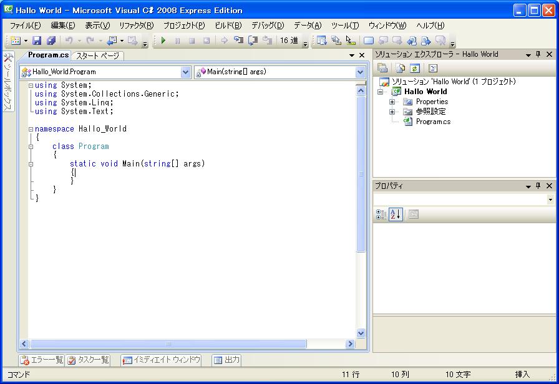Switch to the スタート ページ tab
Viewport: 559px width, 384px height.
pyautogui.click(x=98, y=55)
